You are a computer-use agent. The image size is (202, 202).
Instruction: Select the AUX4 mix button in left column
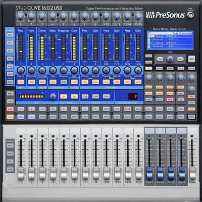(10, 82)
